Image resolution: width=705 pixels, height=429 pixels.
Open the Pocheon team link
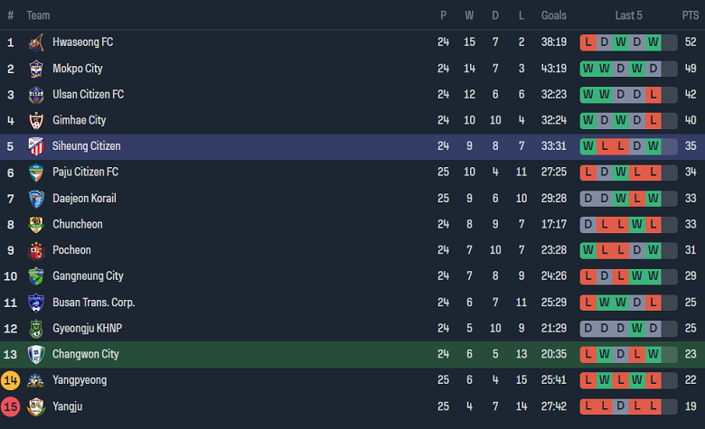71,250
